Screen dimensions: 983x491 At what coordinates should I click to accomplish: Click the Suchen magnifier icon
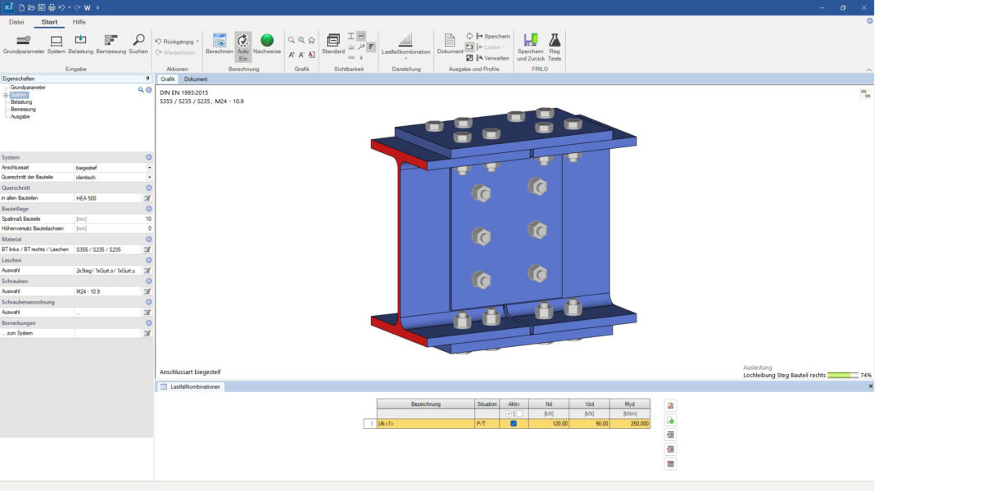[x=138, y=43]
